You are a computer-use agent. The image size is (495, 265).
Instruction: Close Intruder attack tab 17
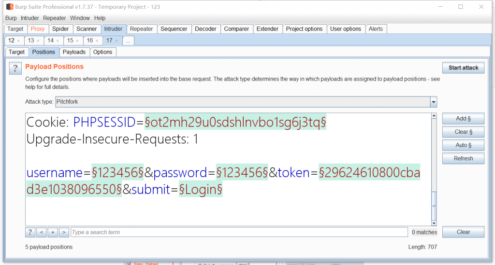[116, 41]
